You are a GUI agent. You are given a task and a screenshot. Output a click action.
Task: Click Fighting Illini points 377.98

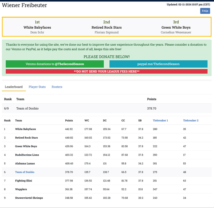pos(69,181)
